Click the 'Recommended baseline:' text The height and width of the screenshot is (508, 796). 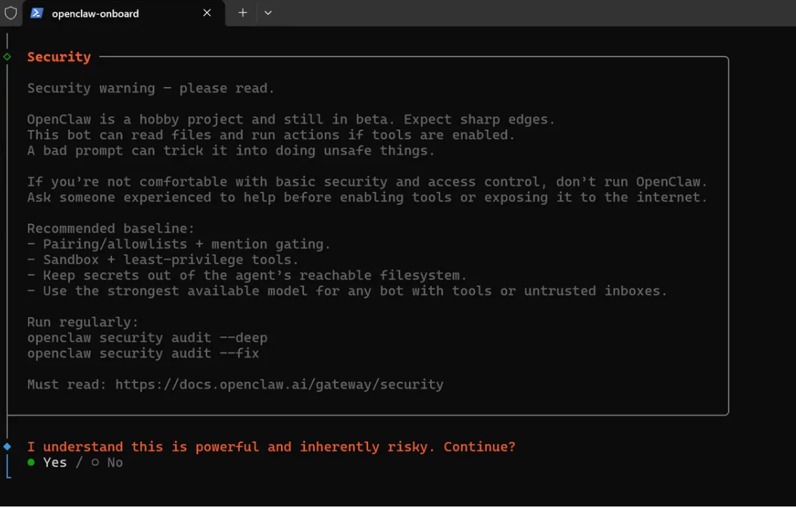pos(111,229)
